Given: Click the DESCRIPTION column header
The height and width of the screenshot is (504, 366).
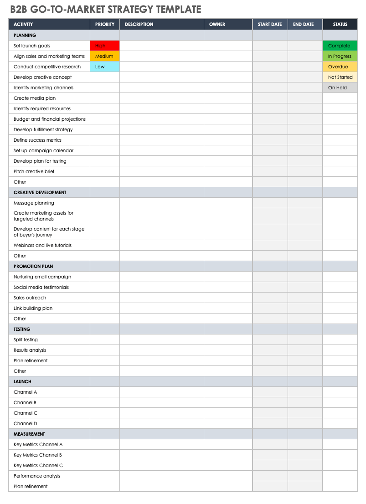Looking at the screenshot, I should [x=162, y=24].
